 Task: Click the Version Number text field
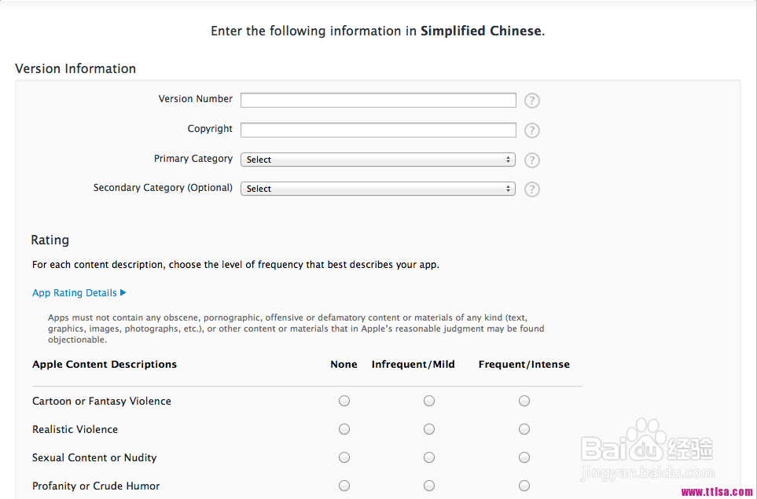pos(378,100)
